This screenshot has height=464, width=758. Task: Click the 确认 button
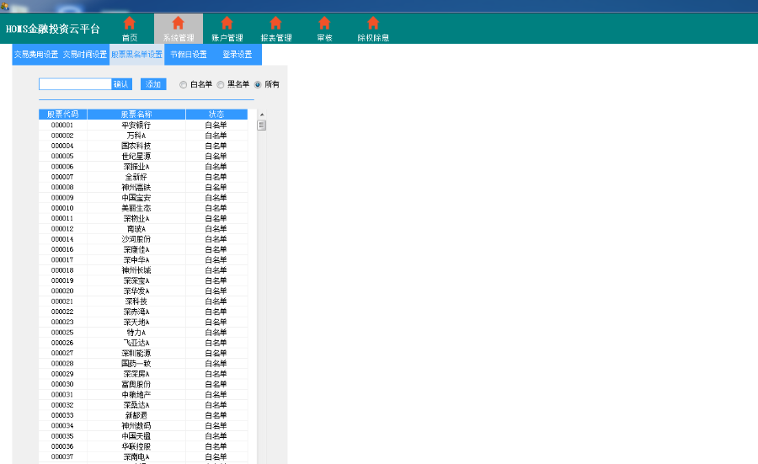click(121, 84)
